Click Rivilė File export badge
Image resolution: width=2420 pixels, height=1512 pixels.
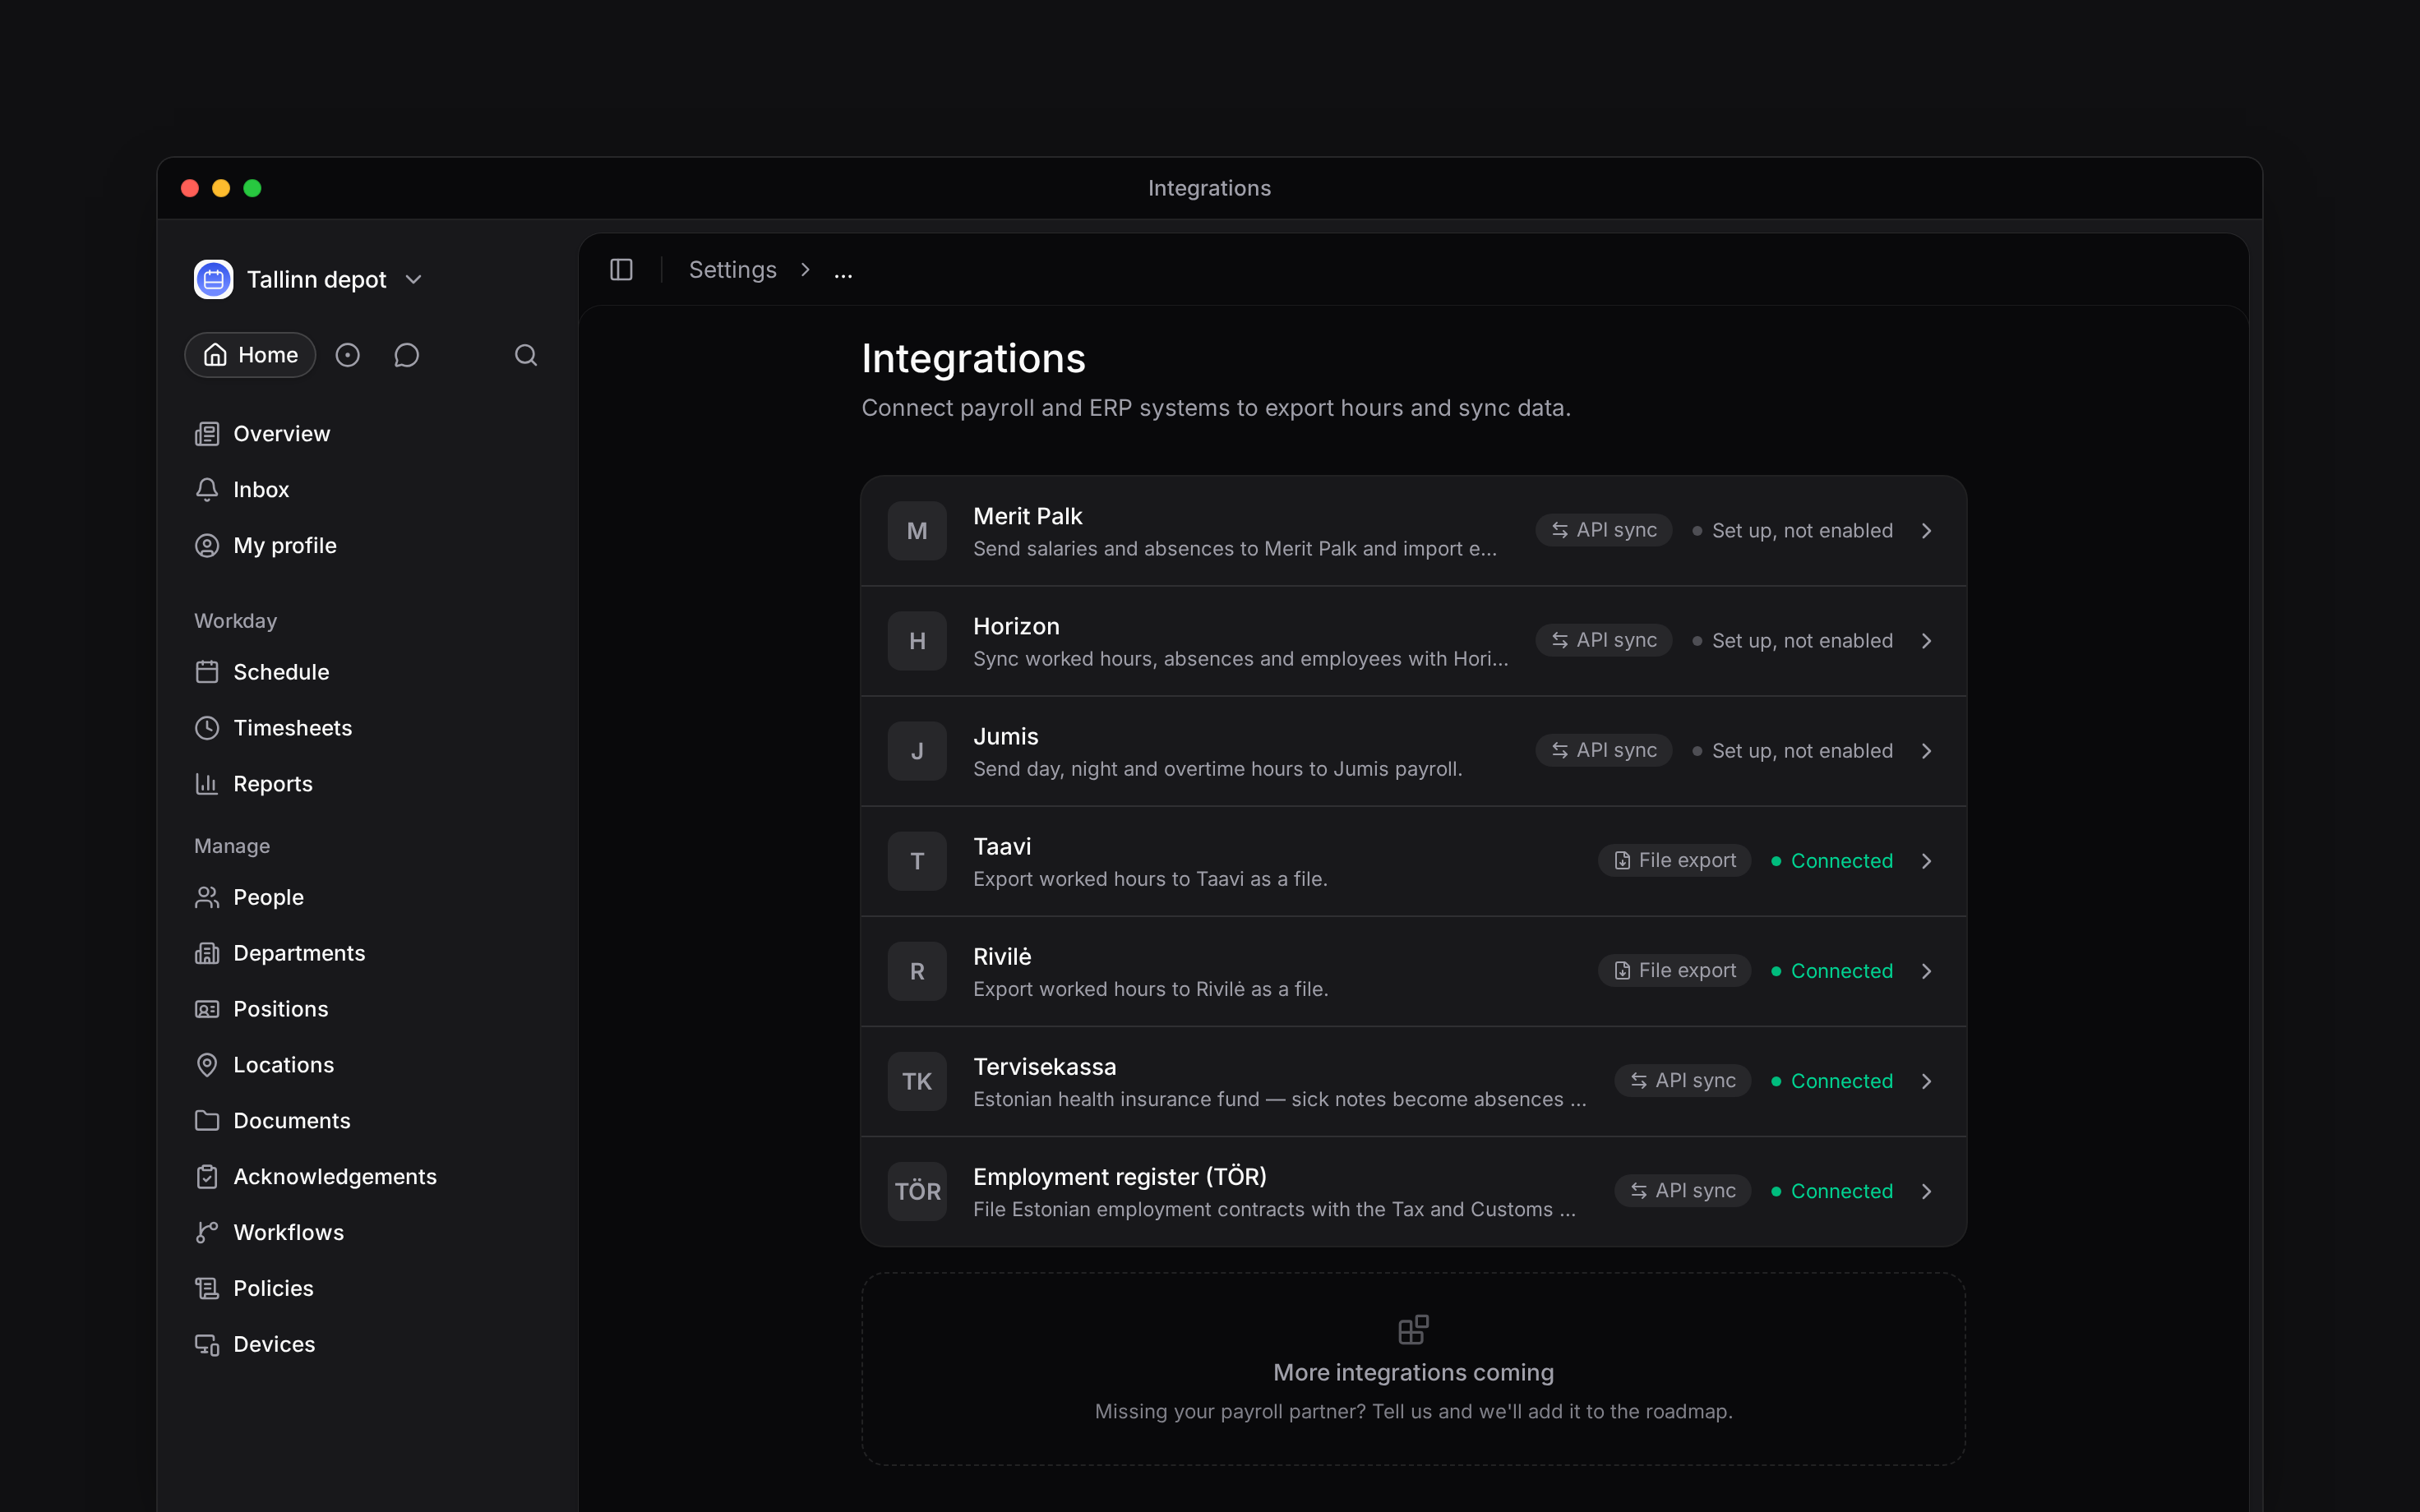pos(1674,970)
